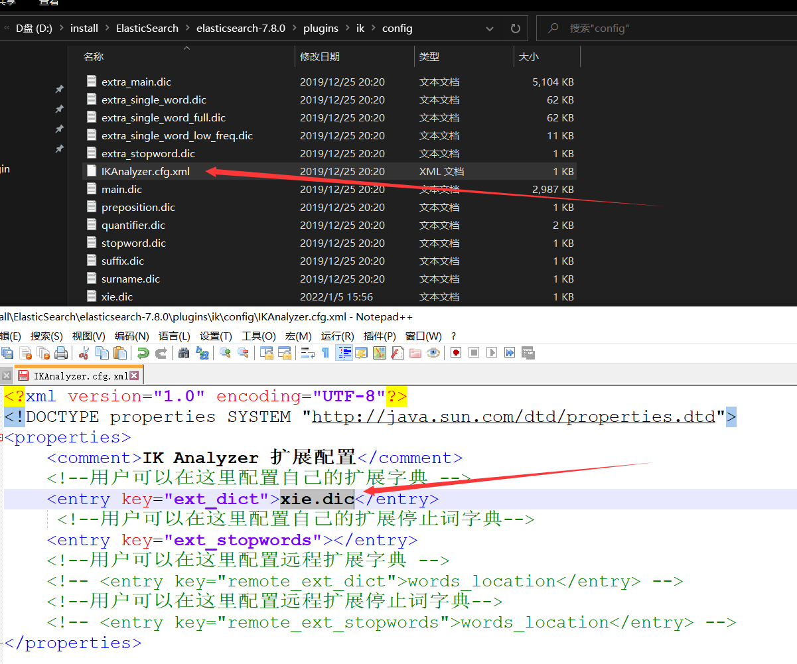Open Find with the binoculars icon
Image resolution: width=797 pixels, height=664 pixels.
click(x=184, y=353)
